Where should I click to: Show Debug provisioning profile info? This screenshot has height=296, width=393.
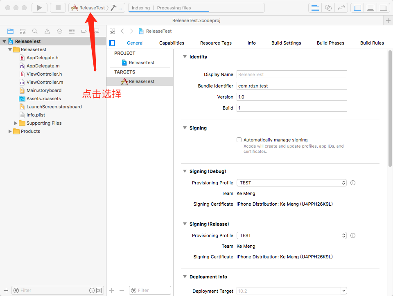(352, 183)
